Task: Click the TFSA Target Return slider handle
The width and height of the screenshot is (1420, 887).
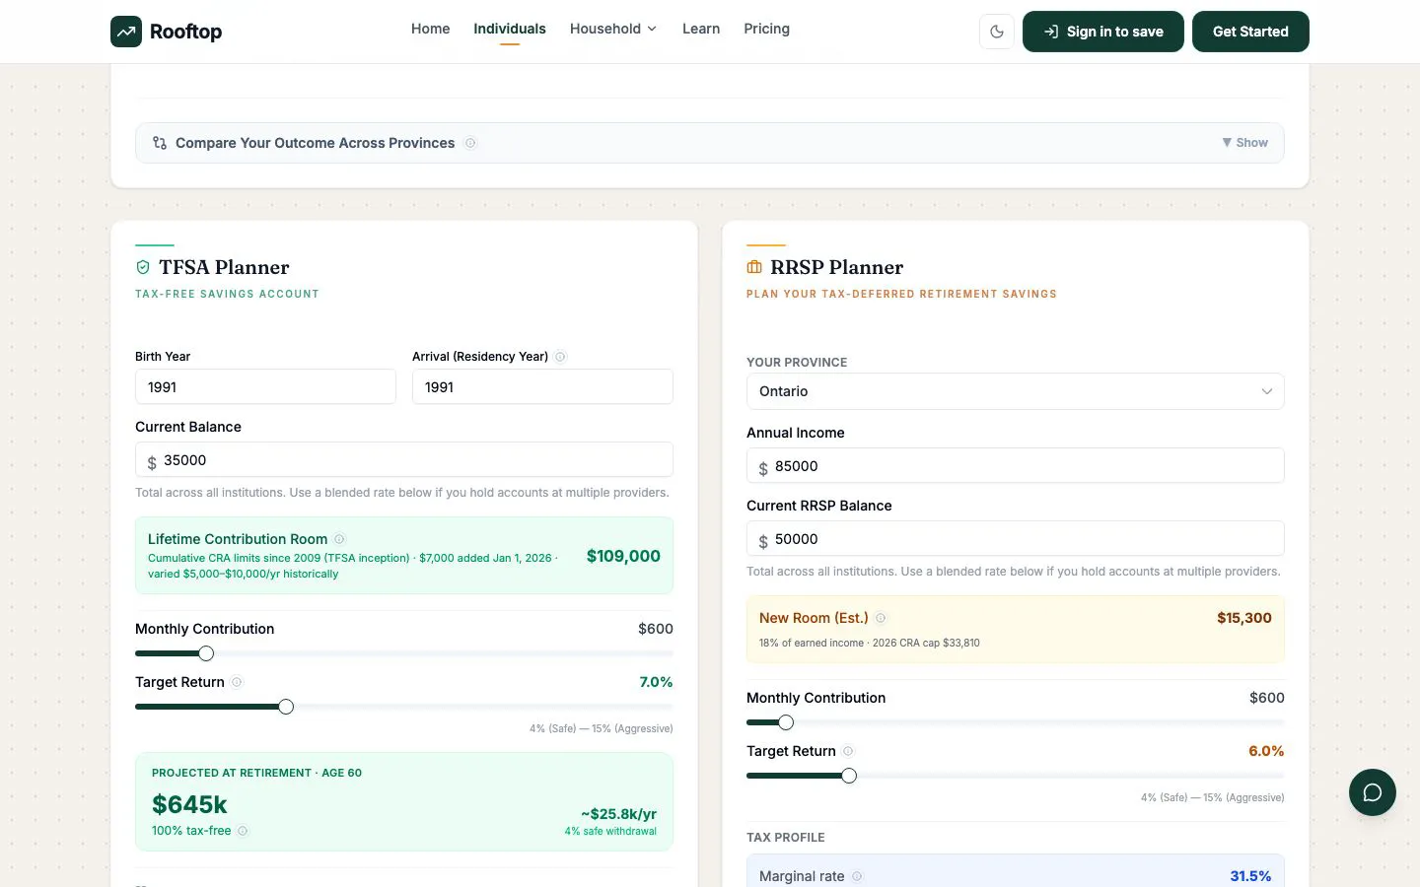Action: (x=286, y=707)
